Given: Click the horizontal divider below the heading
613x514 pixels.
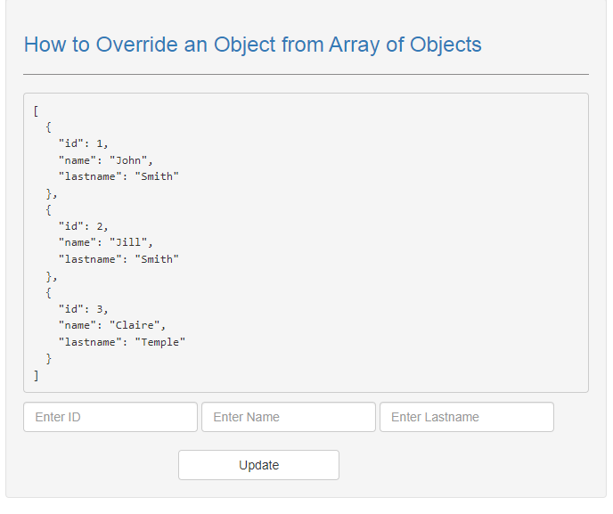Looking at the screenshot, I should (x=306, y=74).
